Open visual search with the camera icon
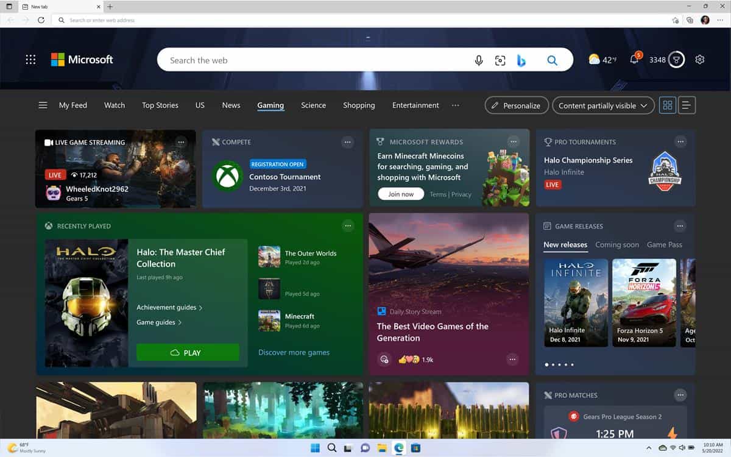Screen dimensions: 731x457 coord(500,60)
